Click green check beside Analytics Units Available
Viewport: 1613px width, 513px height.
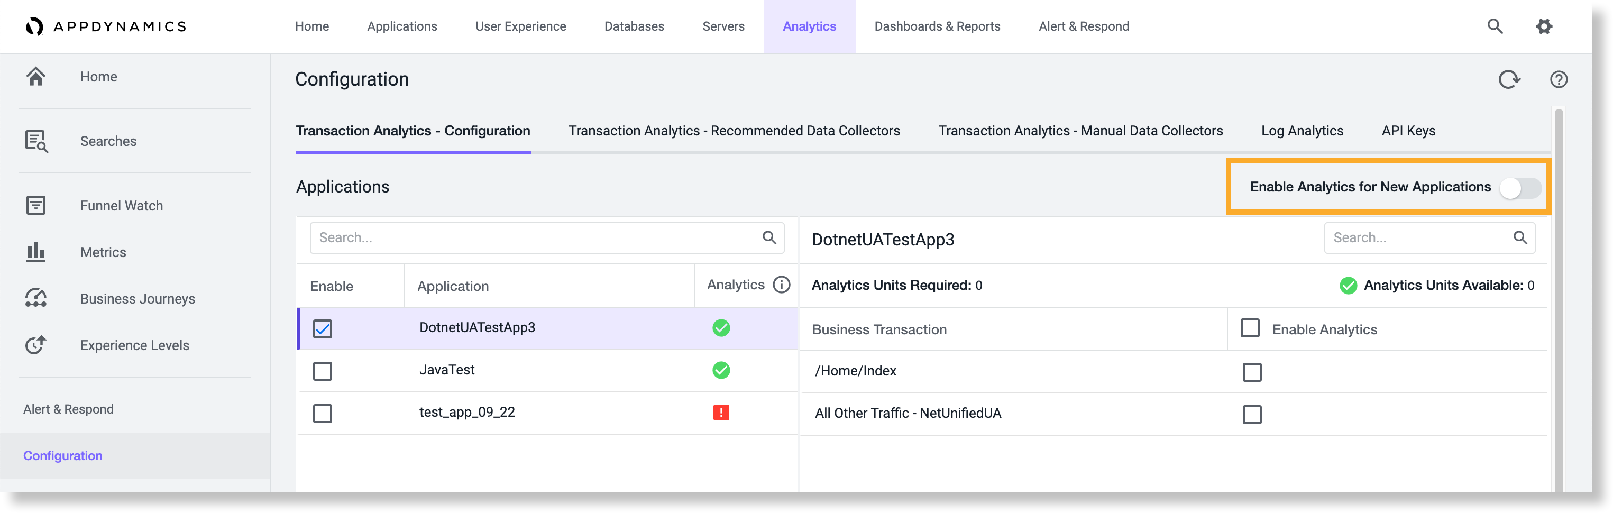1348,286
